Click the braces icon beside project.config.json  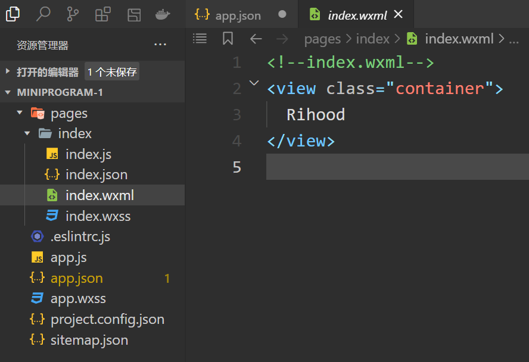coord(37,319)
